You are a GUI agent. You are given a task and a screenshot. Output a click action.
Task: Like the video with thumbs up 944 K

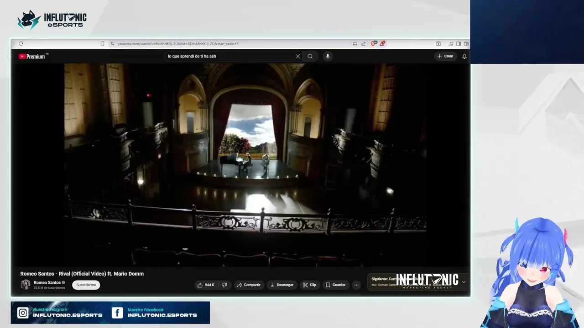point(206,285)
